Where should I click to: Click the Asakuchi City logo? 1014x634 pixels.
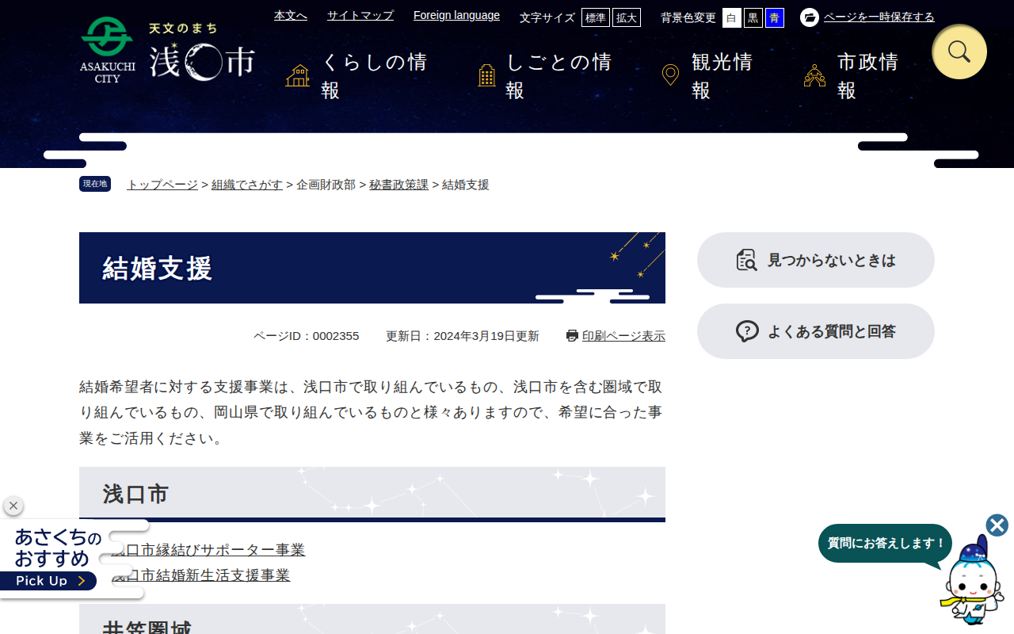tap(168, 50)
